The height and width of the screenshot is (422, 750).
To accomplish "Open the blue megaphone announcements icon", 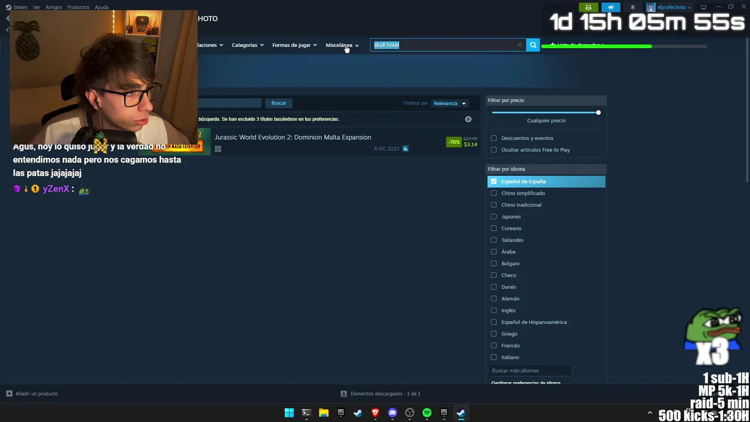I will click(x=611, y=7).
